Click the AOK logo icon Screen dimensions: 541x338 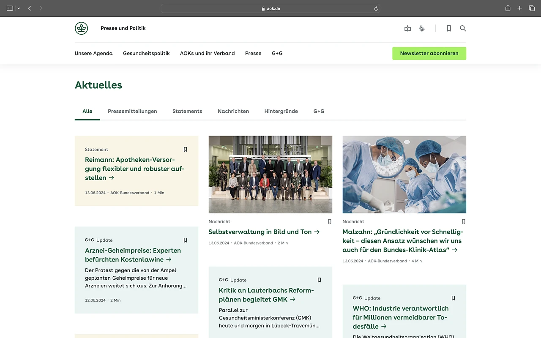click(x=81, y=28)
